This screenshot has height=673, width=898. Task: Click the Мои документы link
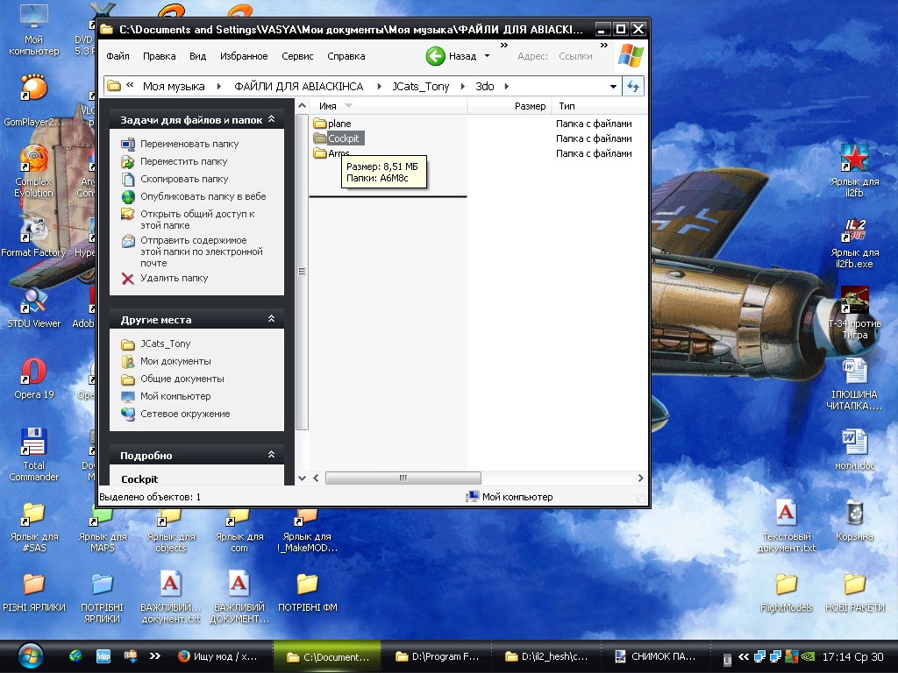click(175, 361)
